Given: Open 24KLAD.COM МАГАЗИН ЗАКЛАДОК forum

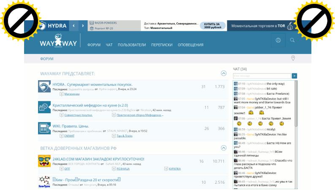Looking at the screenshot, I should click(x=98, y=159).
